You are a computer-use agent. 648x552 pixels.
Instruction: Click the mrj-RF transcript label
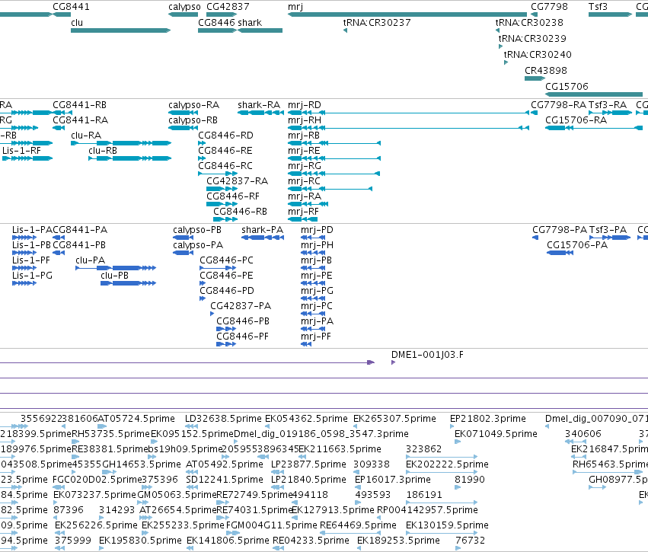point(303,212)
